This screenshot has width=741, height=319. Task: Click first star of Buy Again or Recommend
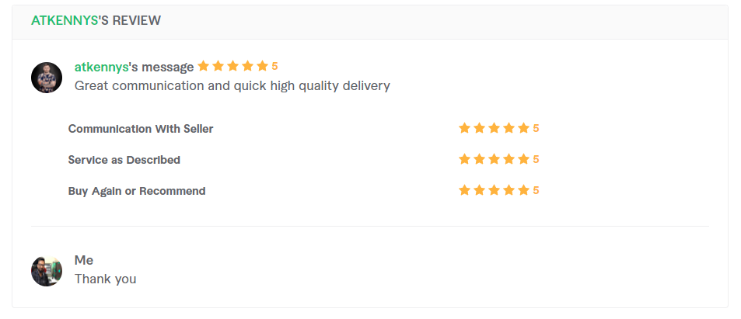pos(464,191)
